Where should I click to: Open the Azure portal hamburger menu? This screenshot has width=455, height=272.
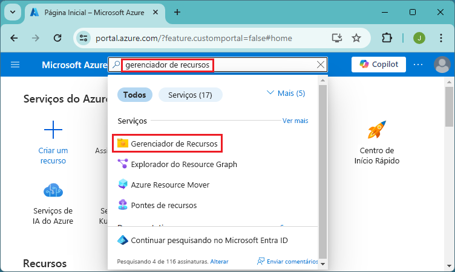click(15, 65)
